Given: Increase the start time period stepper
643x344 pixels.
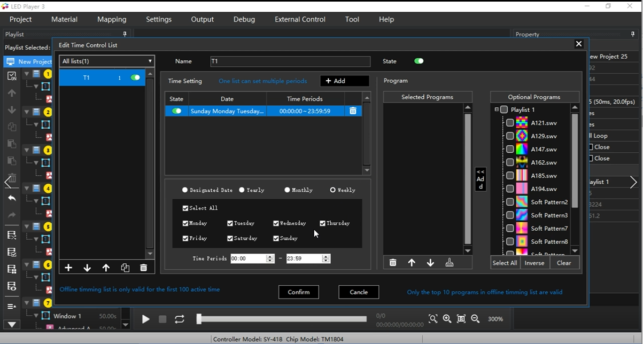Looking at the screenshot, I should click(x=270, y=256).
